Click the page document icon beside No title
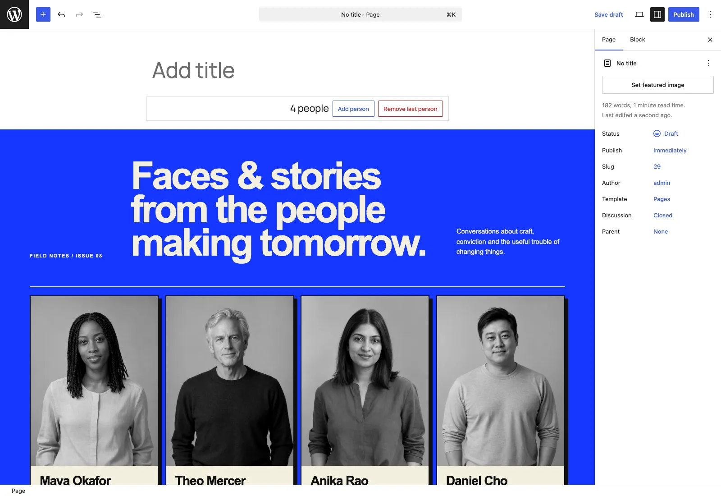 pos(607,63)
